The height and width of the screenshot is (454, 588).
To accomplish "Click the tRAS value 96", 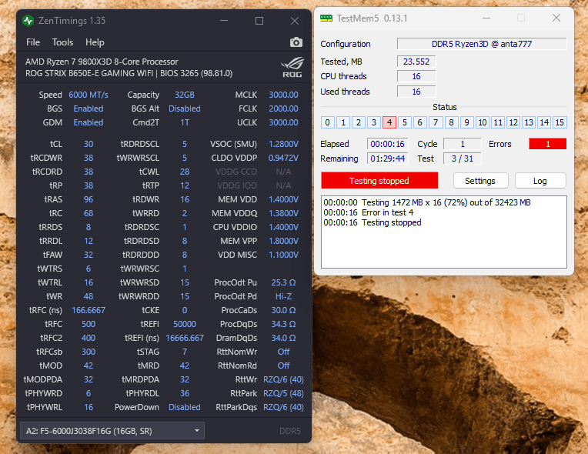I will [89, 199].
